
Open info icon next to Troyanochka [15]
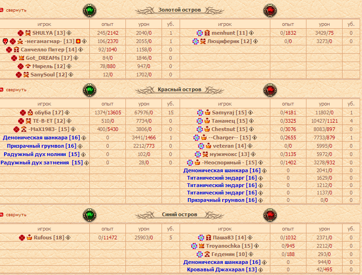(256, 246)
